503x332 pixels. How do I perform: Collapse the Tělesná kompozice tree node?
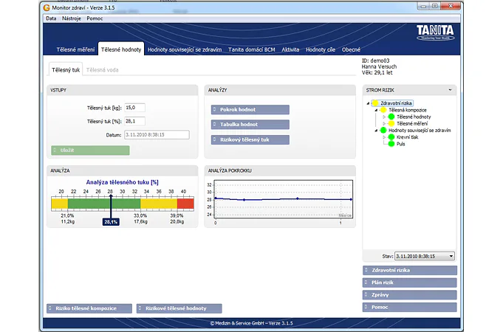tap(376, 110)
